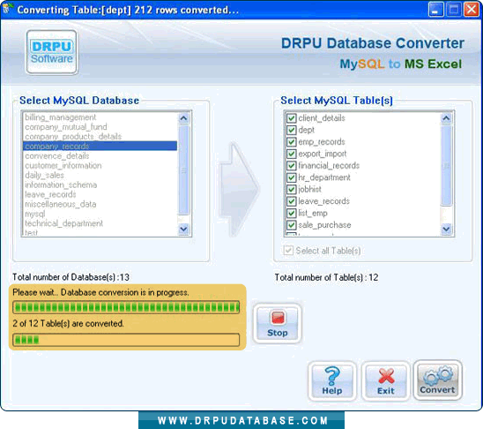Click the 'Total number of Database(s) :13' text
Viewport: 483px width, 429px height.
[x=71, y=277]
